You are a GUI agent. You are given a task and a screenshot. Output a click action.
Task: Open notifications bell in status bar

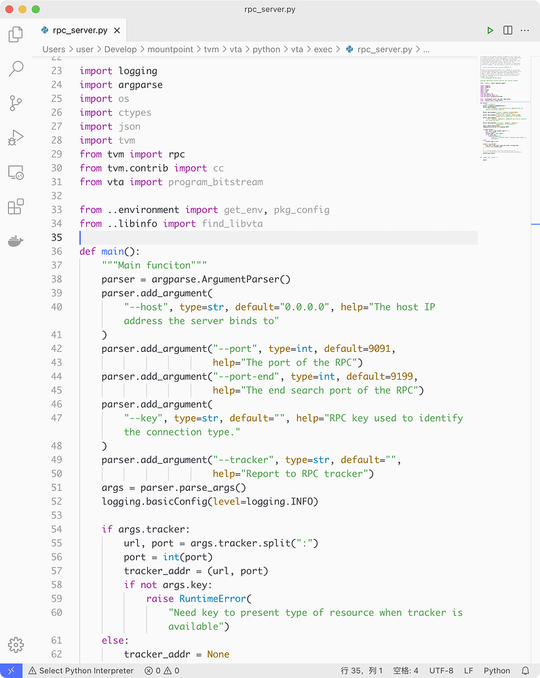(x=525, y=671)
